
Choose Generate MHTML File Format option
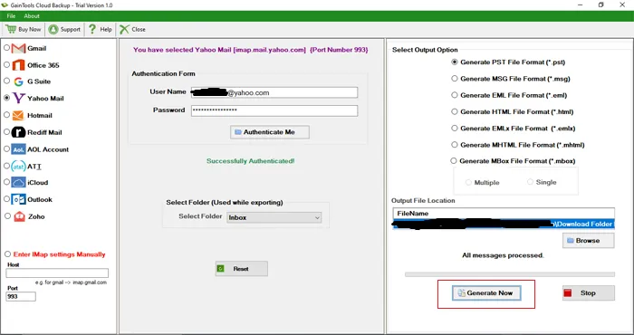(x=455, y=145)
